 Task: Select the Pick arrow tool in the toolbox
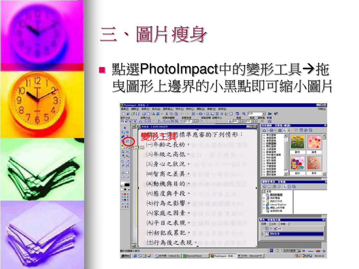click(x=125, y=128)
